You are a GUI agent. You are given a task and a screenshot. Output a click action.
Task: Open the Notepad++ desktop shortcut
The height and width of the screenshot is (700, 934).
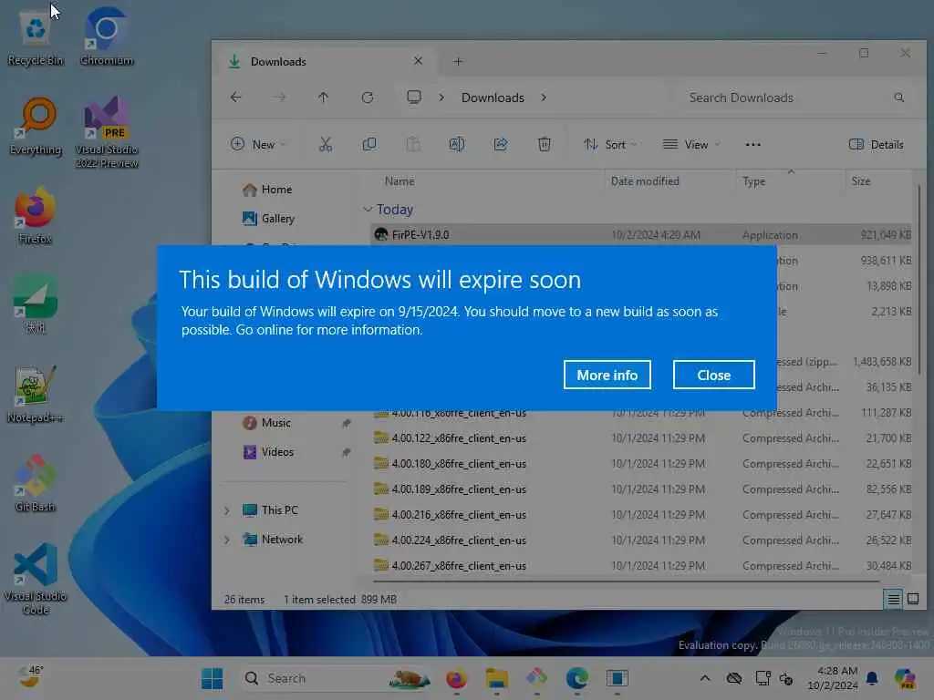[x=36, y=394]
